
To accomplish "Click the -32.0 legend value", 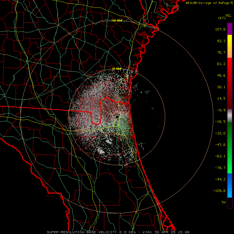I will pyautogui.click(x=220, y=133).
